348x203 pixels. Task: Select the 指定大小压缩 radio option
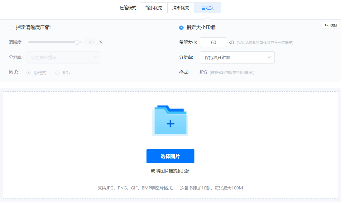coord(181,28)
